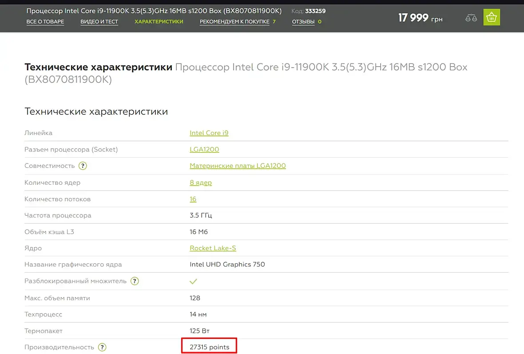
Task: Click Название графического ядра label
Action: pyautogui.click(x=73, y=264)
